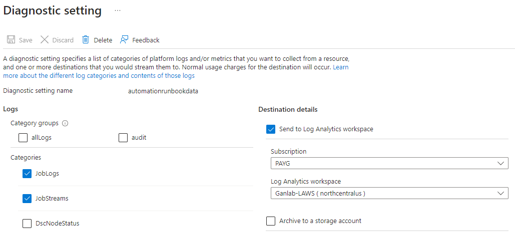Enable Archive to a storage account
Image resolution: width=515 pixels, height=234 pixels.
point(271,221)
